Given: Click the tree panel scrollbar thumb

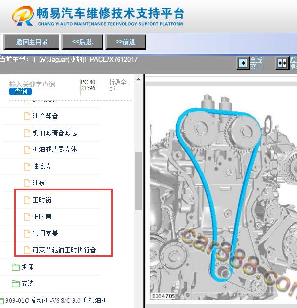Looking at the screenshot, I should tap(138, 181).
